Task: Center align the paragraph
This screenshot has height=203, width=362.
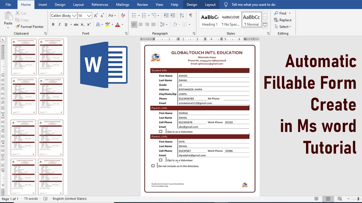Action: [141, 25]
